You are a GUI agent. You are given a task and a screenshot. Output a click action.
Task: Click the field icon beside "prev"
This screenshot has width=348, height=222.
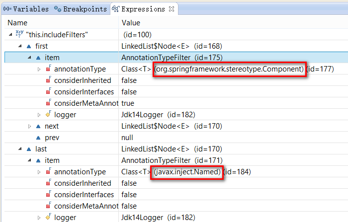pos(38,138)
